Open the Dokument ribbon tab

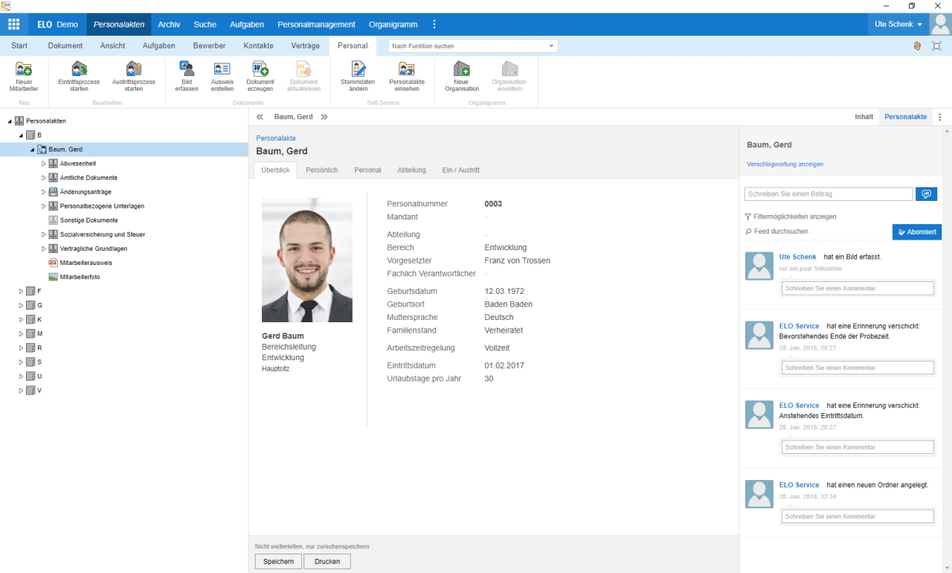pos(65,46)
